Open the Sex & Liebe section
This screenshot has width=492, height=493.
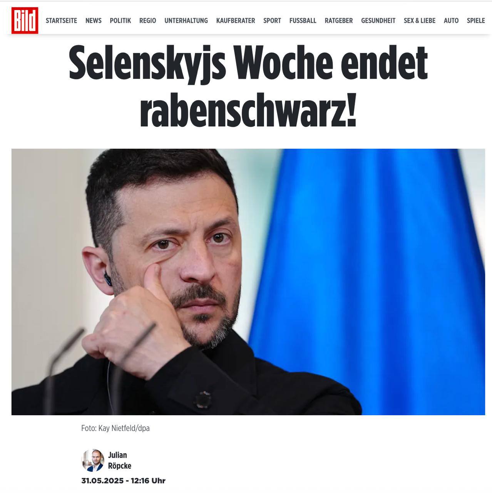(x=420, y=21)
